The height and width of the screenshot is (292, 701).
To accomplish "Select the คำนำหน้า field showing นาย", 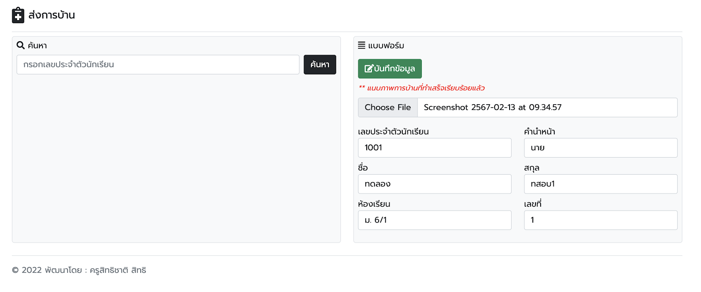I will coord(600,148).
